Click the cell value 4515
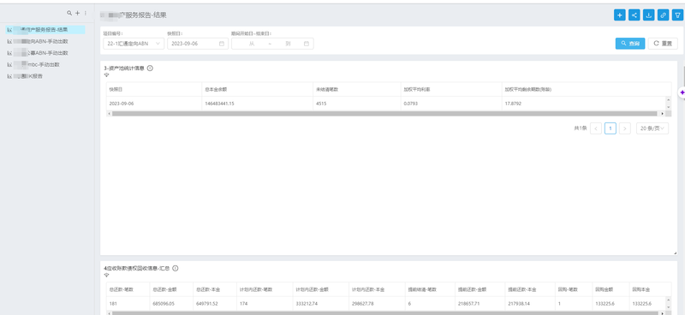This screenshot has width=685, height=315. click(322, 104)
